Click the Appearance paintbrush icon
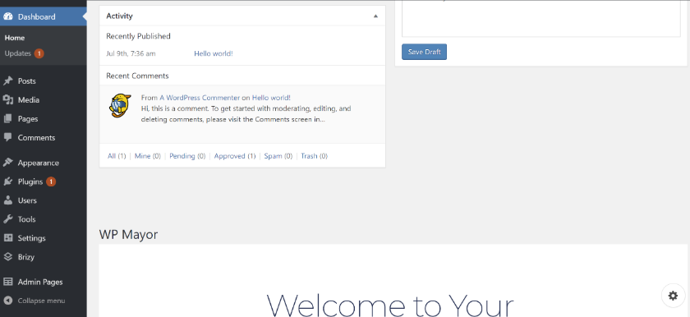 click(8, 163)
